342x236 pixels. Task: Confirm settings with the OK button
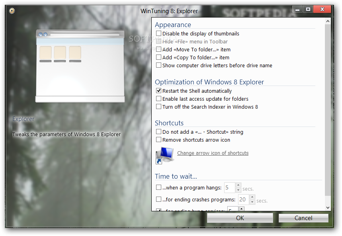(240, 218)
